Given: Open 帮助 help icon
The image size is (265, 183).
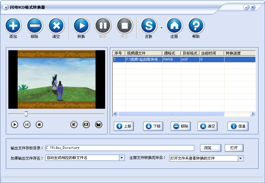Looking at the screenshot, I should click(x=196, y=26).
